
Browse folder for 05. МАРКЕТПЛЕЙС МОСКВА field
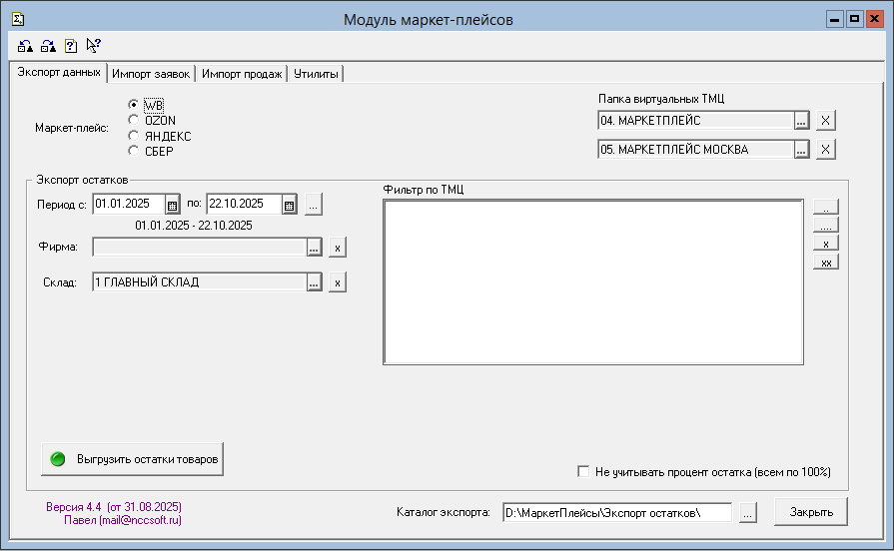pyautogui.click(x=801, y=150)
